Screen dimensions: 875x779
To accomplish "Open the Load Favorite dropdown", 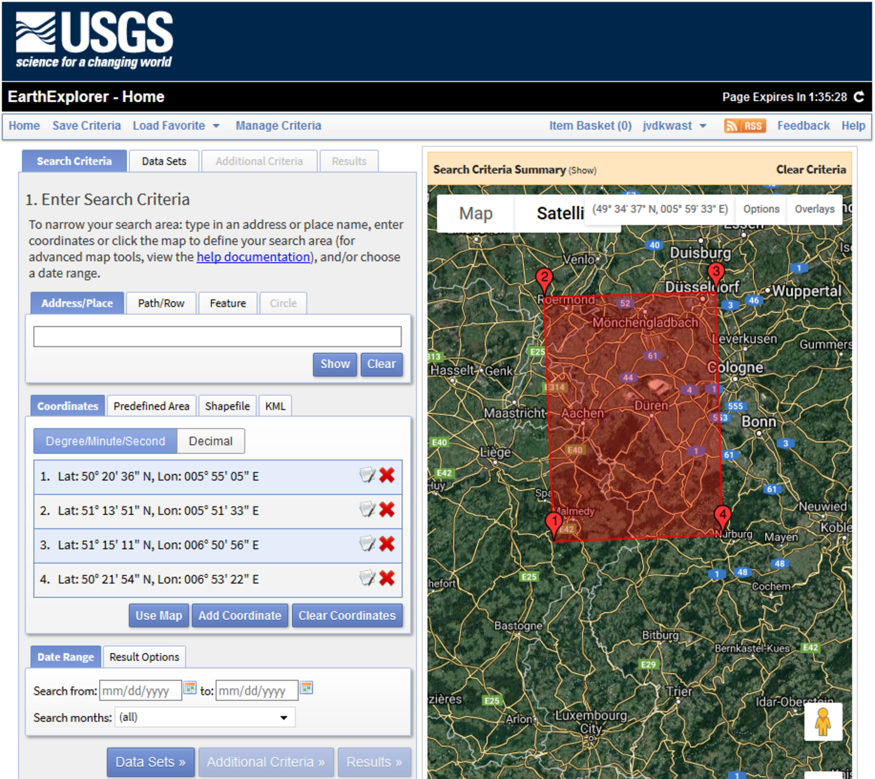I will pyautogui.click(x=176, y=125).
